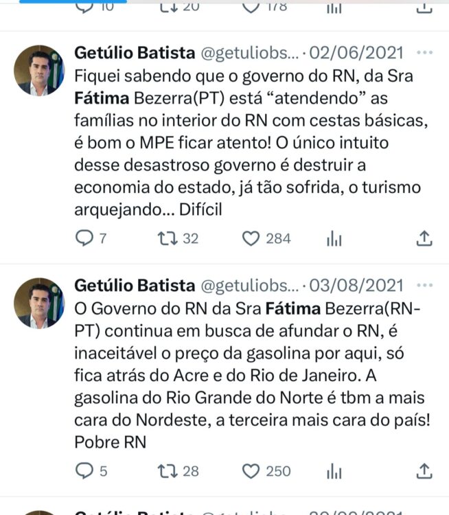Image resolution: width=449 pixels, height=515 pixels.
Task: View analytics of the 02/06/2021 tweet
Action: tap(334, 238)
